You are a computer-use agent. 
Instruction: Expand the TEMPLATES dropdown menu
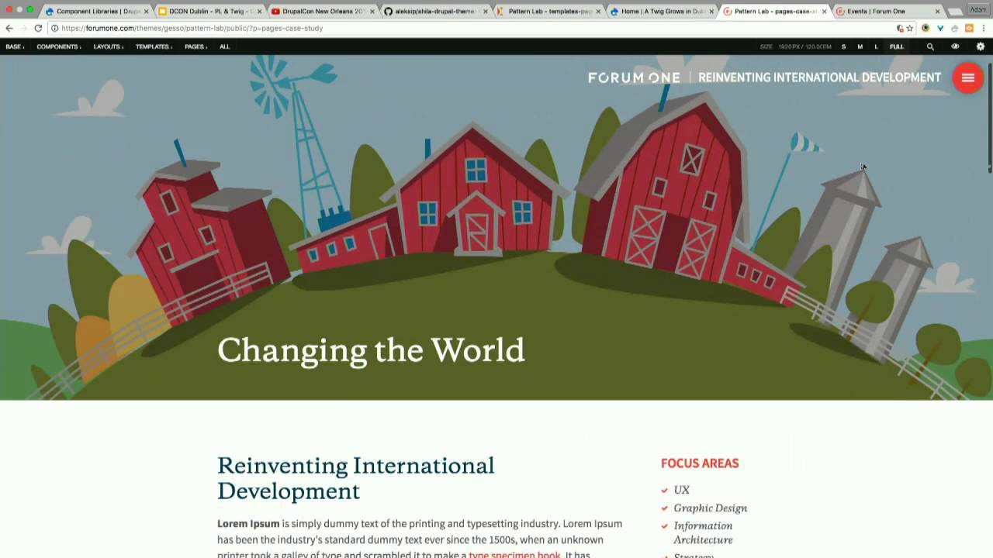click(154, 46)
